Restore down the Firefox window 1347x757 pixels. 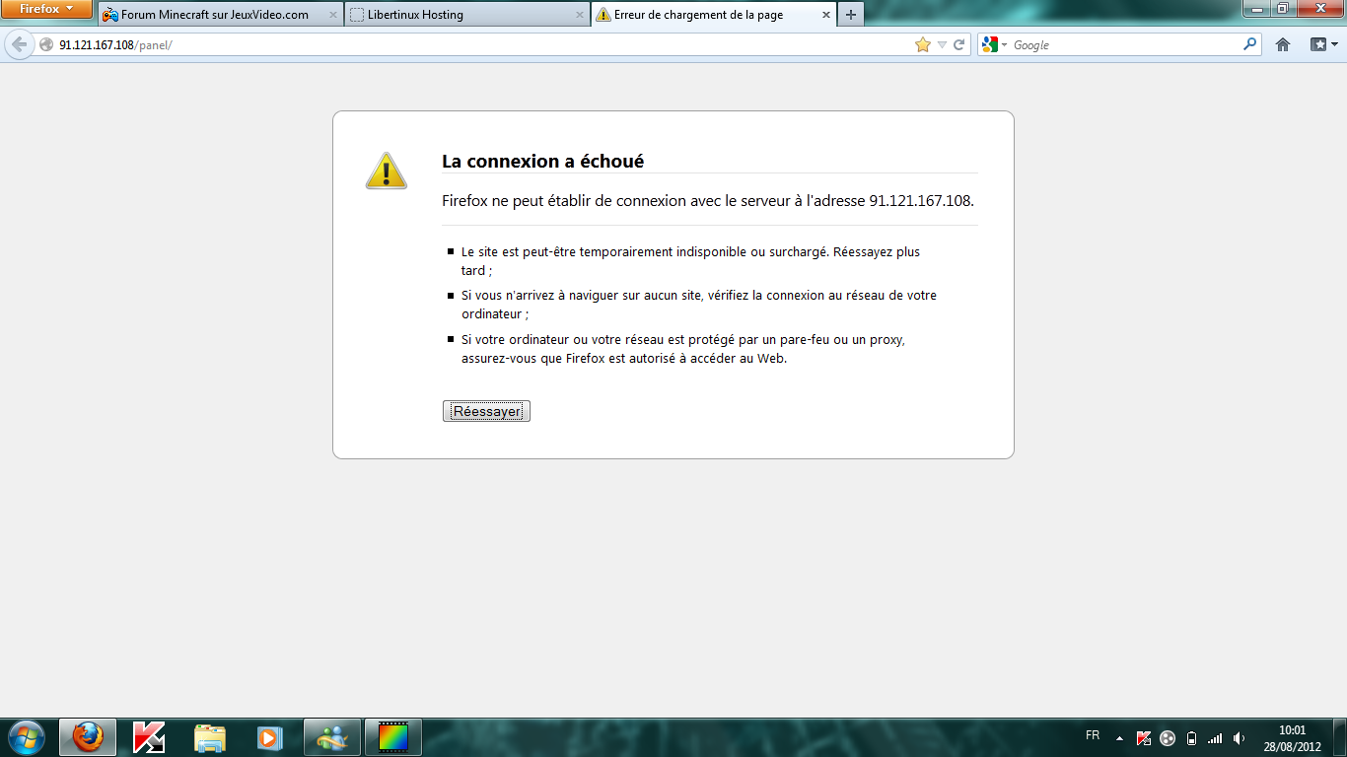pyautogui.click(x=1282, y=9)
